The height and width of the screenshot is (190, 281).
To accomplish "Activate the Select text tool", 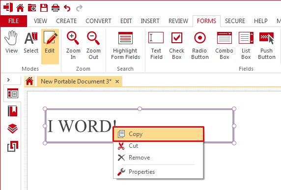I will [x=31, y=42].
